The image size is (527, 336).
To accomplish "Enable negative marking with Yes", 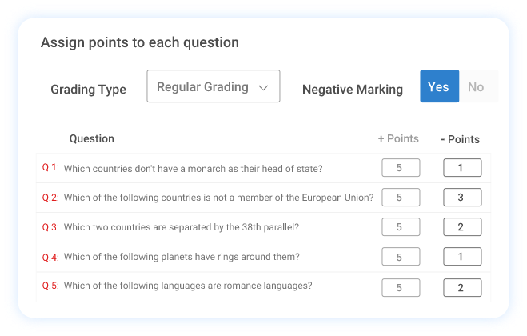I will (x=439, y=87).
